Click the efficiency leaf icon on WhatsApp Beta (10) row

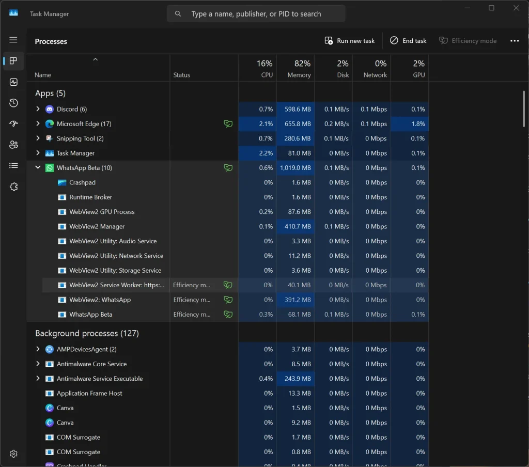click(228, 168)
